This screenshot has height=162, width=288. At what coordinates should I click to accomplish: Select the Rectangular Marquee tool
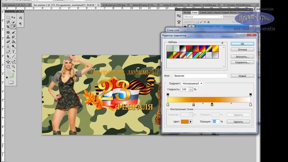tap(8, 18)
